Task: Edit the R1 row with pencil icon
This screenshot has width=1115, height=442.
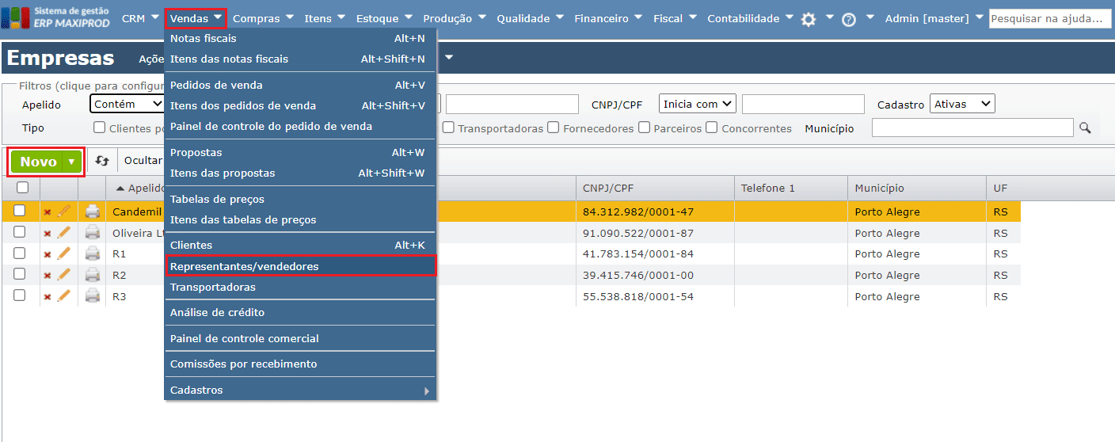Action: 64,253
